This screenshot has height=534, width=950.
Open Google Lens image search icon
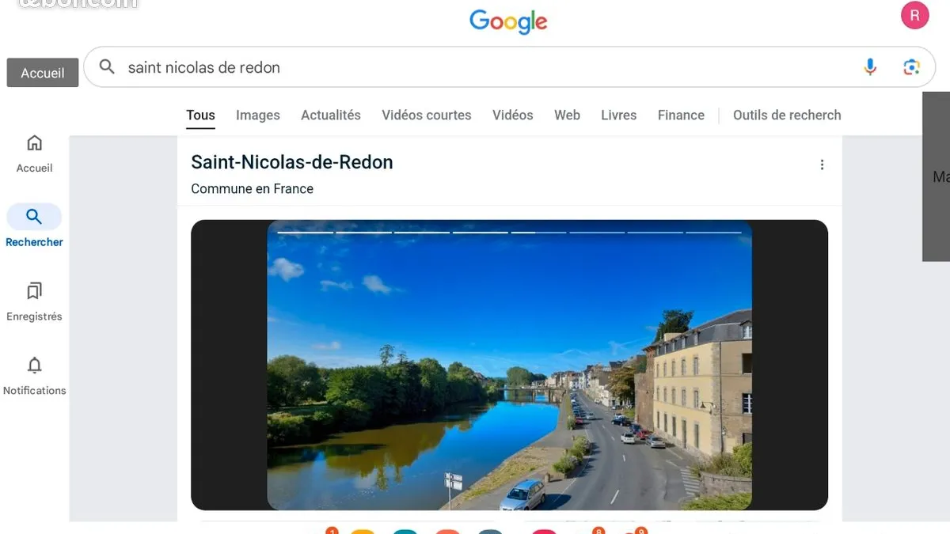coord(911,67)
